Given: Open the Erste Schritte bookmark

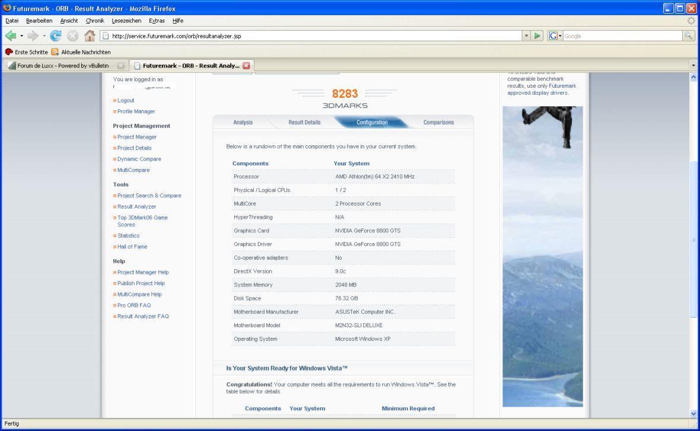Looking at the screenshot, I should pos(26,52).
